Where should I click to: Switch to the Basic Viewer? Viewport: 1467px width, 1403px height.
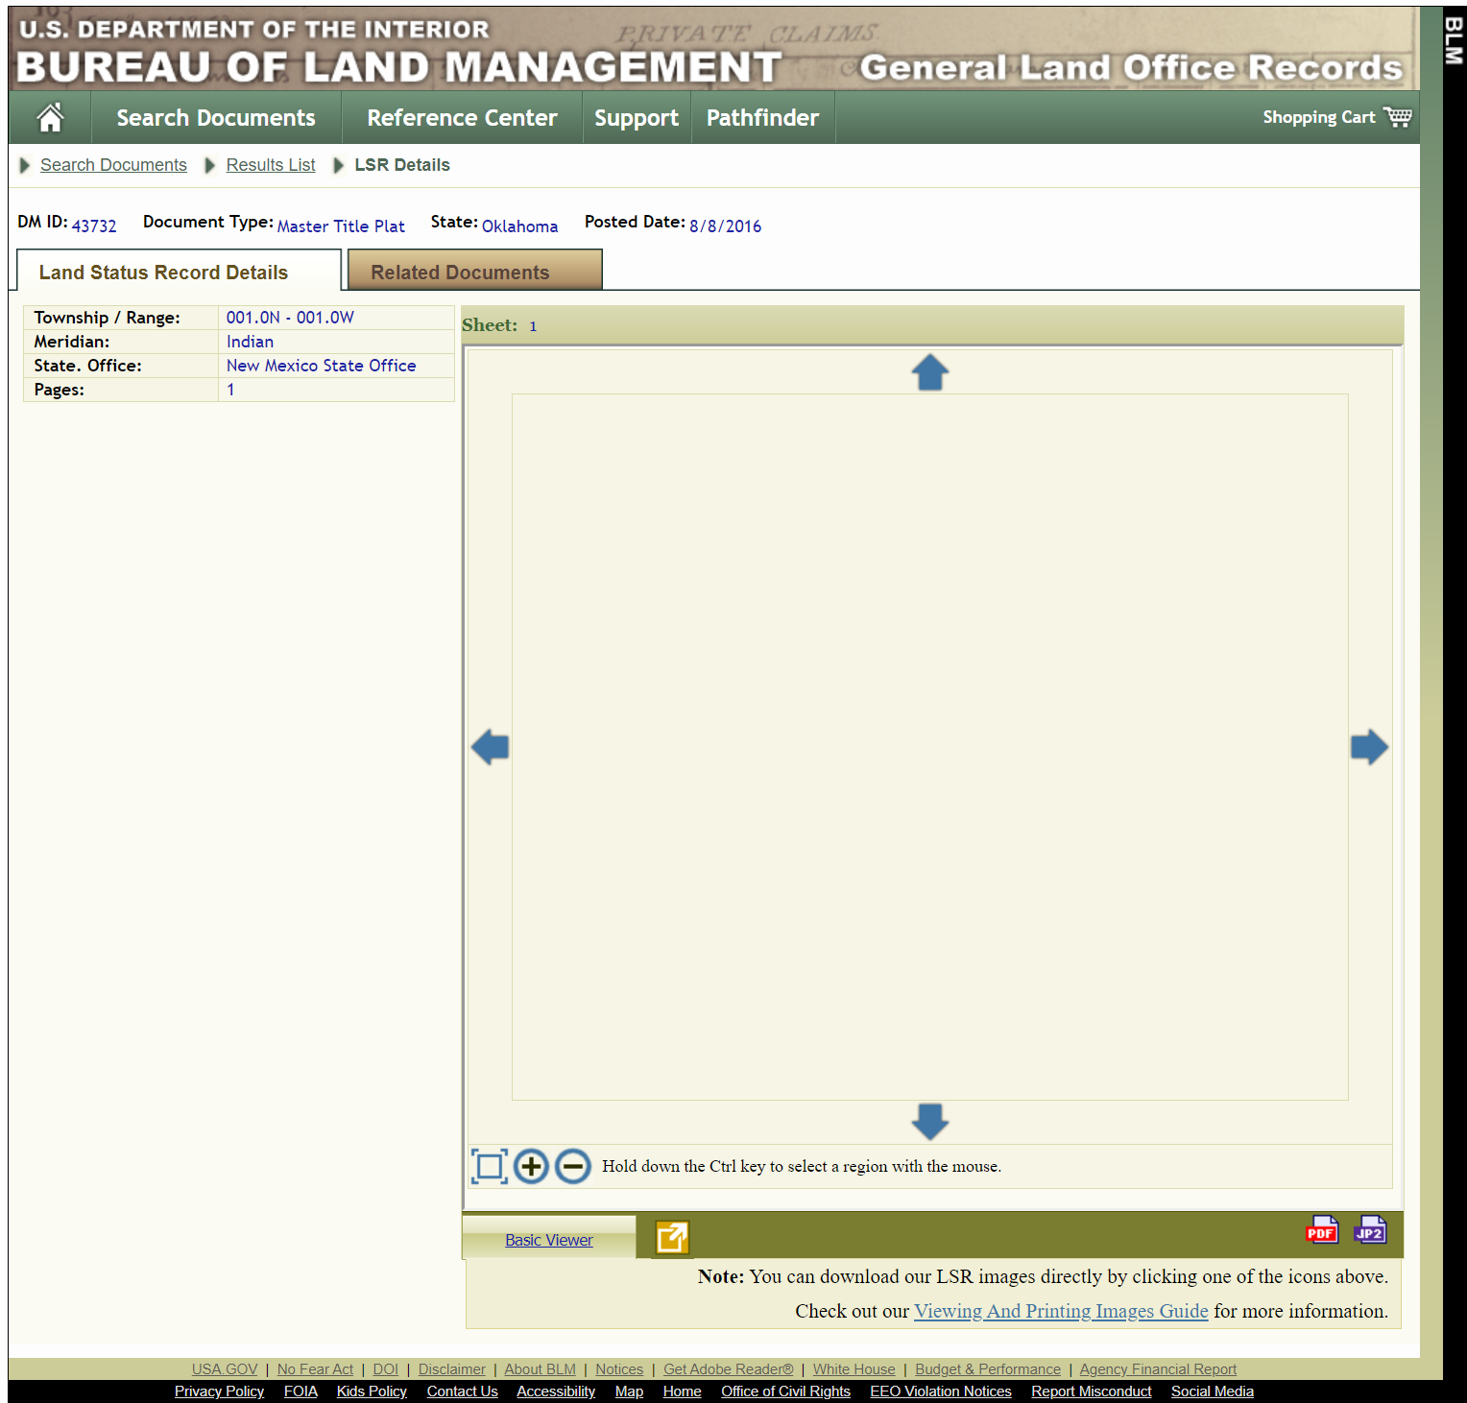click(548, 1240)
